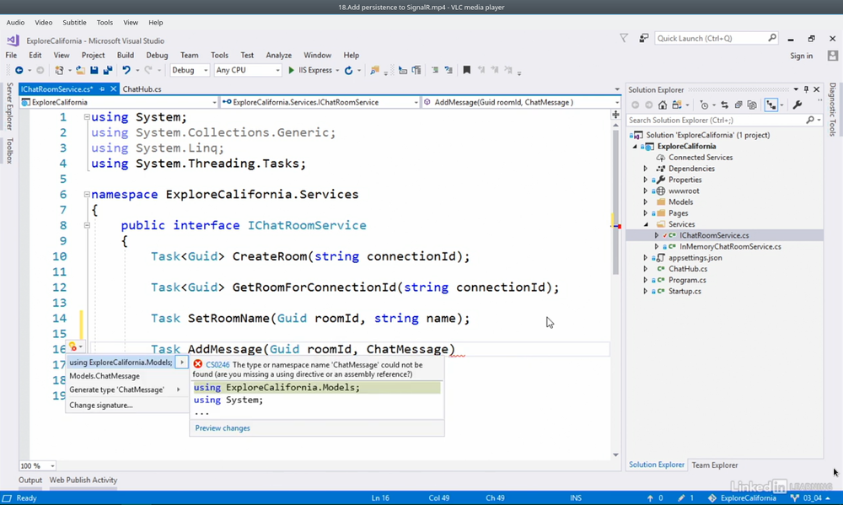Click the notifications filter flag icon
This screenshot has height=505, width=843.
click(x=624, y=38)
